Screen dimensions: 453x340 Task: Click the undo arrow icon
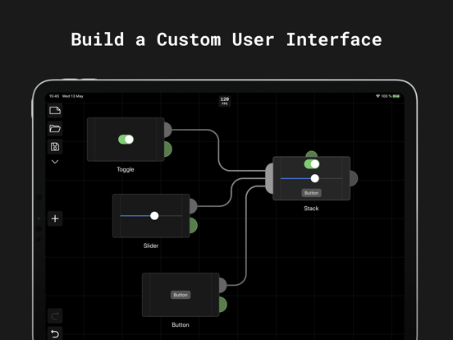55,333
